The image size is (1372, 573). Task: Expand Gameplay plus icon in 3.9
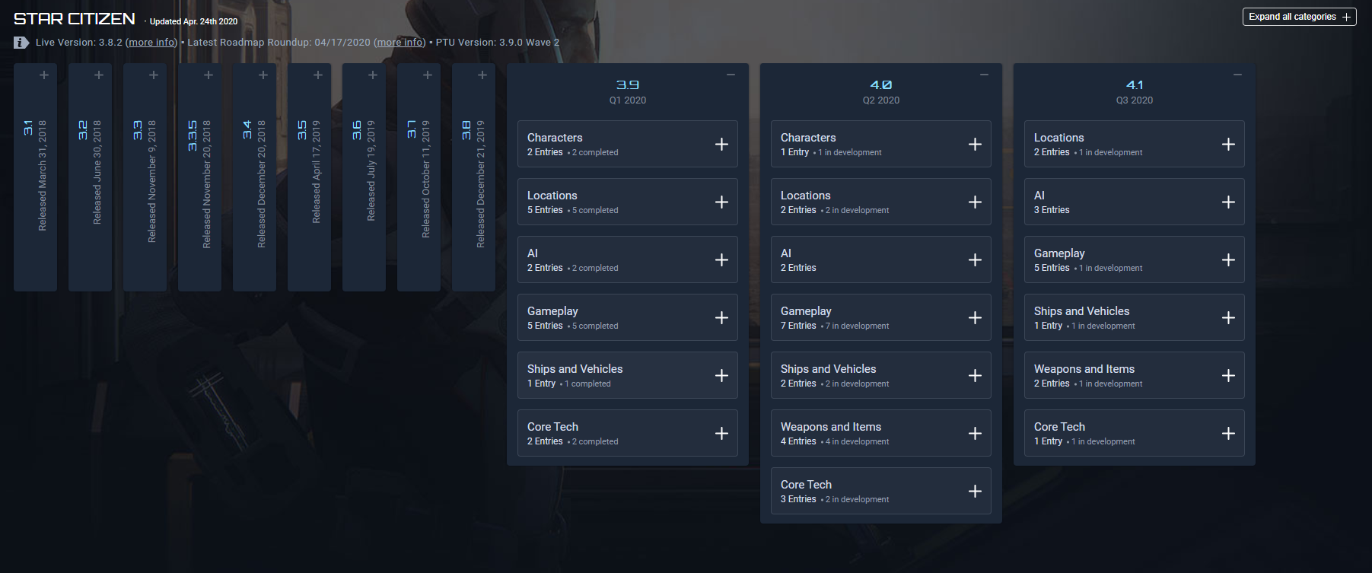click(x=721, y=317)
